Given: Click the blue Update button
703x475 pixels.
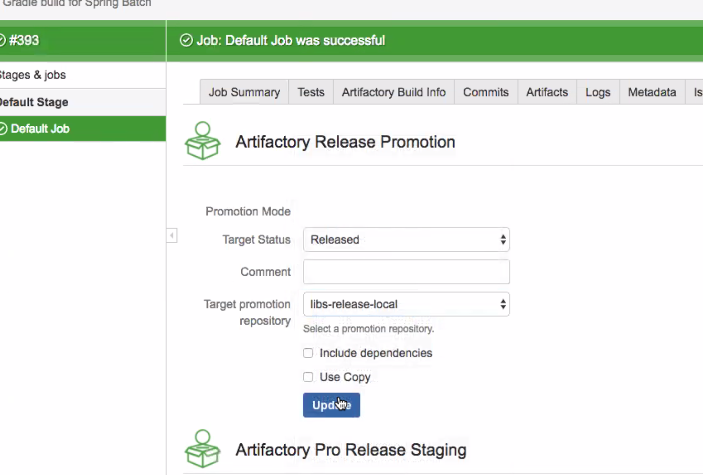Looking at the screenshot, I should pos(332,405).
